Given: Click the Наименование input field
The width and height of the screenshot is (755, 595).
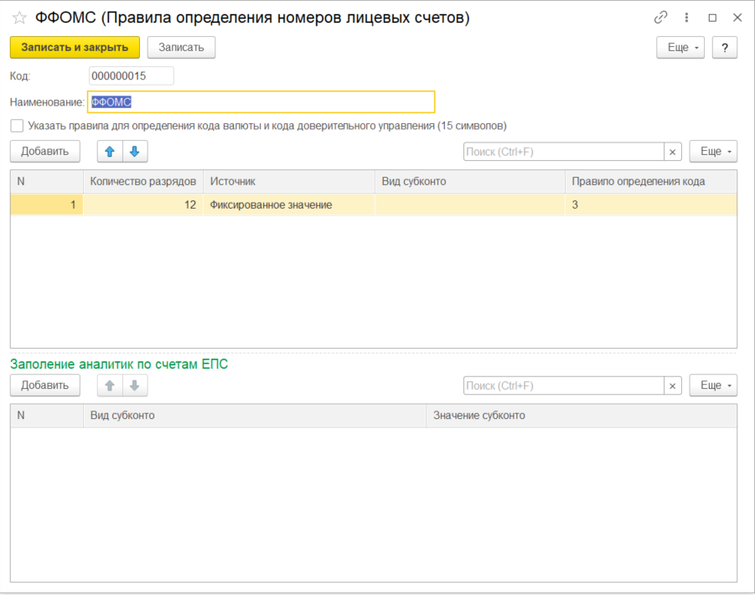Looking at the screenshot, I should coord(261,101).
